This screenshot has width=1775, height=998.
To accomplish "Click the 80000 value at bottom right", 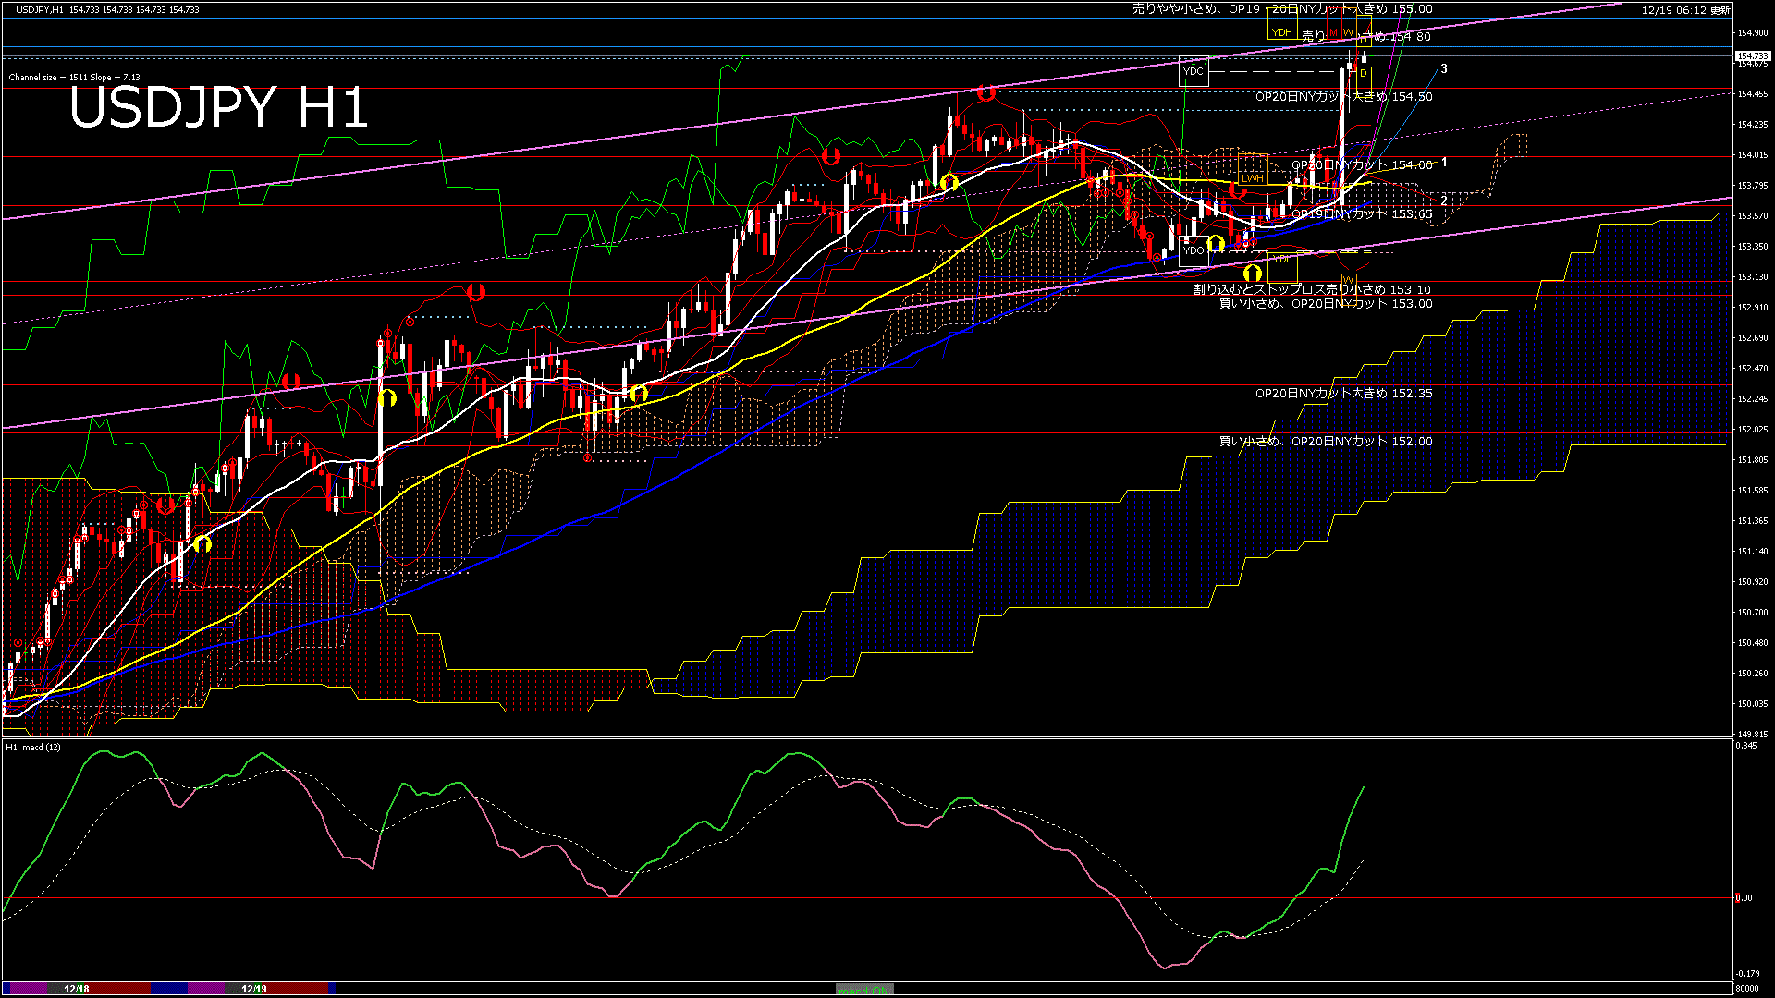I will pyautogui.click(x=1746, y=988).
